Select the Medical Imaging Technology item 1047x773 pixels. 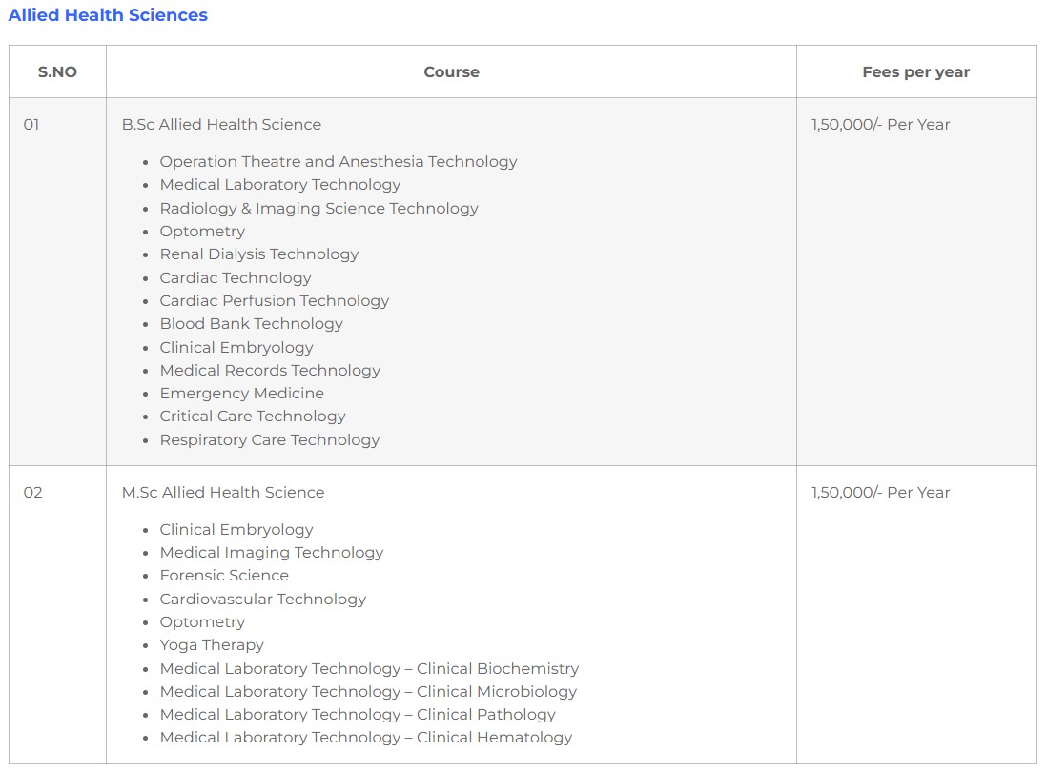click(272, 553)
